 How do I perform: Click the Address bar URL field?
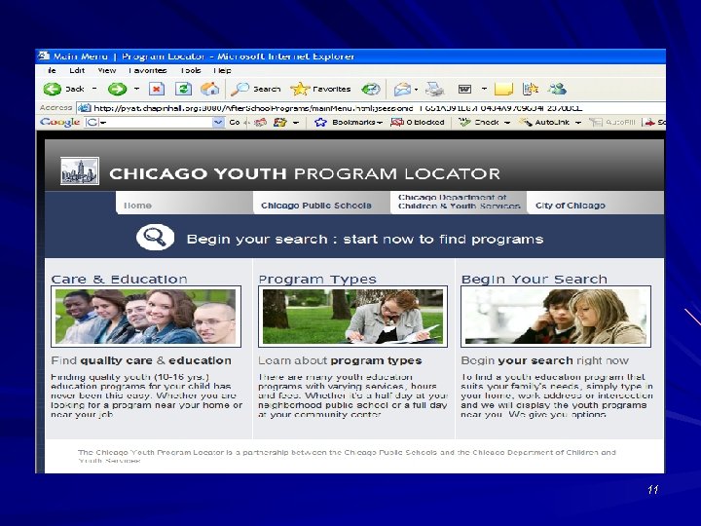tap(371, 108)
